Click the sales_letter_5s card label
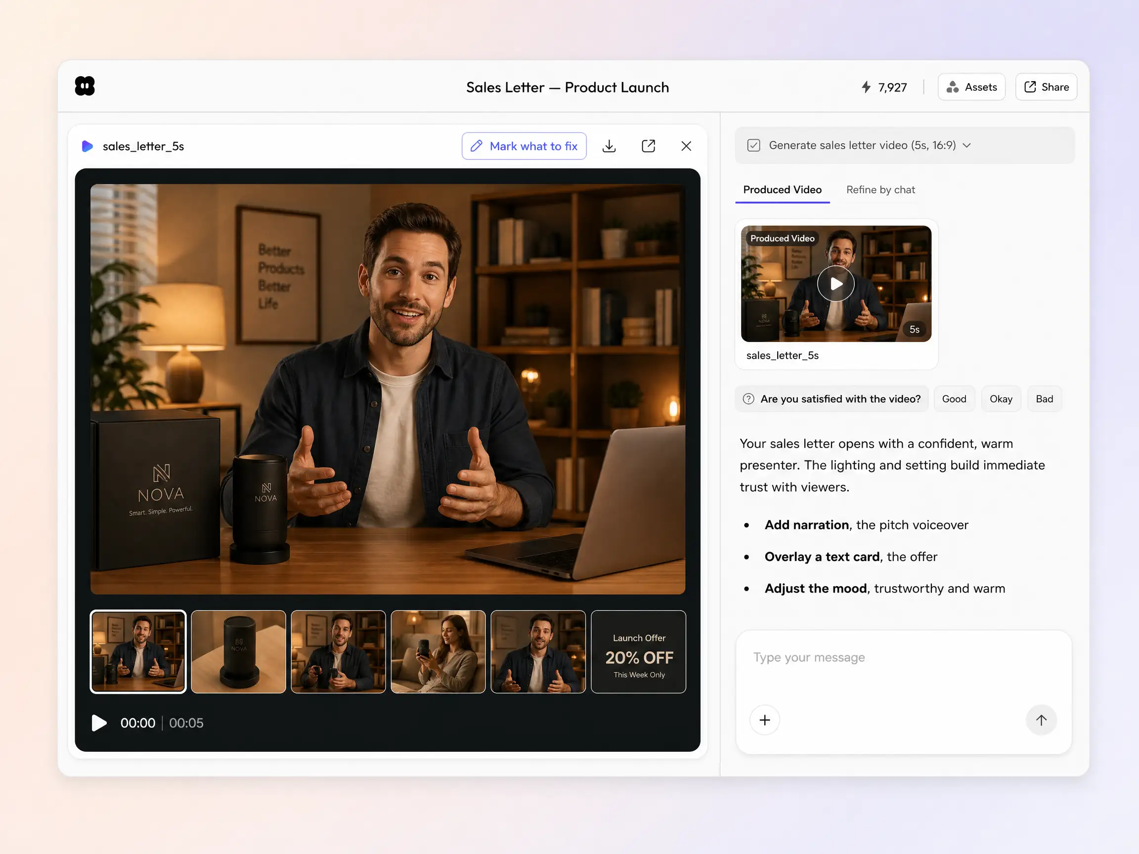 coord(782,356)
